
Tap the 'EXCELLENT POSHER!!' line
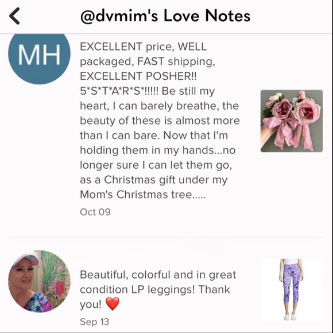coord(138,76)
